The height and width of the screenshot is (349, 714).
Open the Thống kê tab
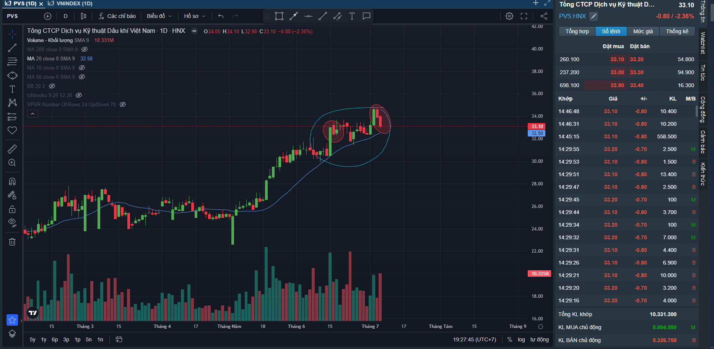point(677,31)
